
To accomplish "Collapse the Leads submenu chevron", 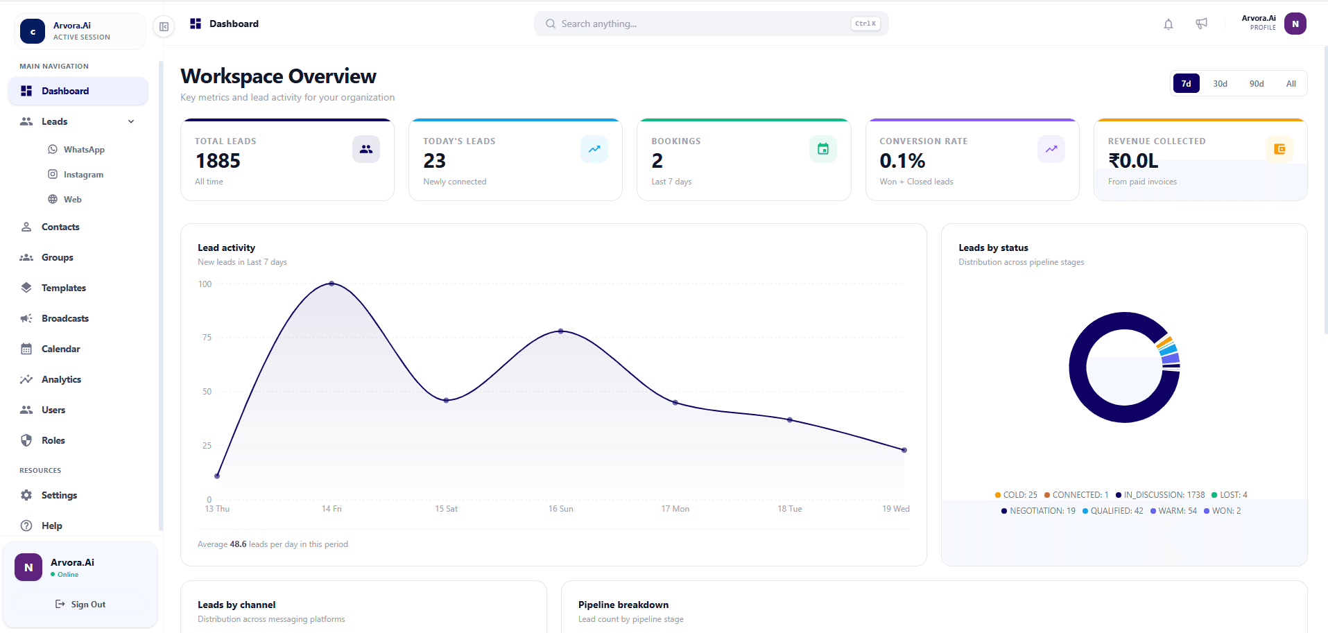I will click(131, 121).
